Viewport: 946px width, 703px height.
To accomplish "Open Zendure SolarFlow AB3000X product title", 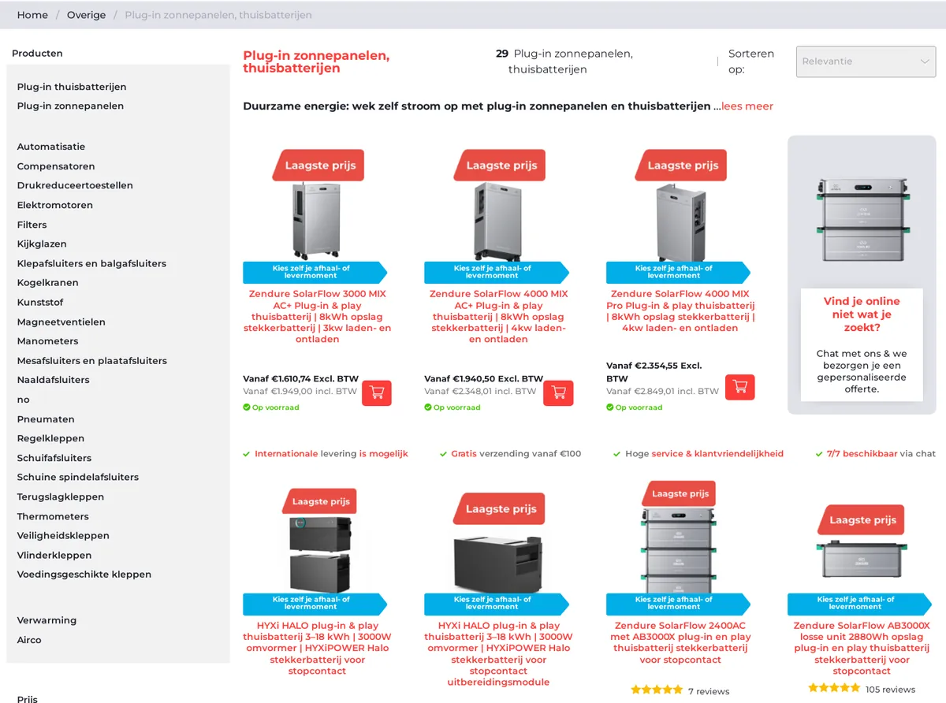I will [862, 648].
